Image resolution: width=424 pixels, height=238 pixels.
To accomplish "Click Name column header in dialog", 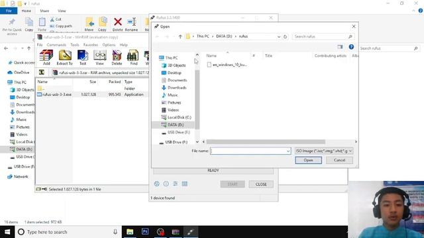I will tap(211, 56).
